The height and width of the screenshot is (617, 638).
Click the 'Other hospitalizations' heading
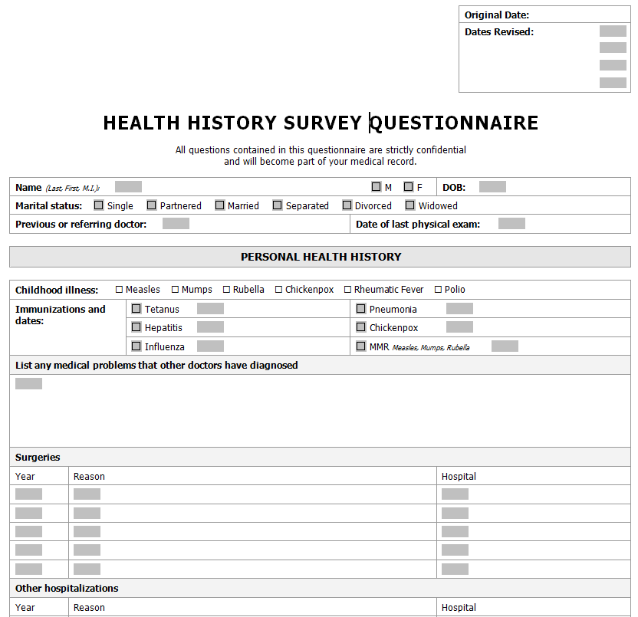pos(67,588)
